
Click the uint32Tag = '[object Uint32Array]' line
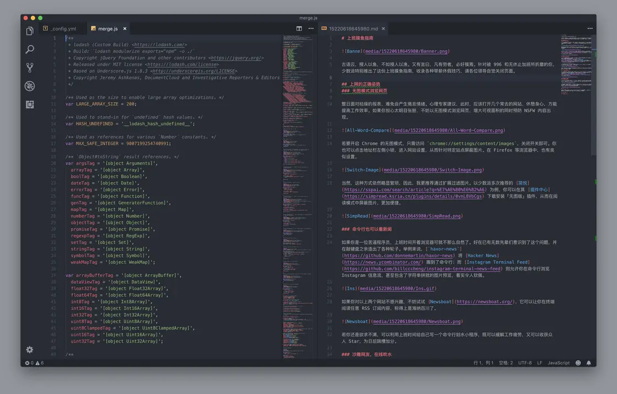point(116,341)
